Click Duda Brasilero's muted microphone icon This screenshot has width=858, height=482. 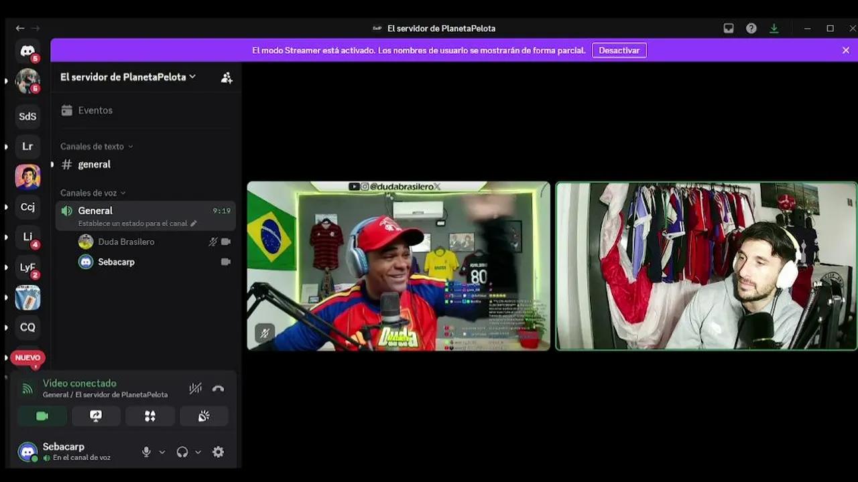point(212,242)
